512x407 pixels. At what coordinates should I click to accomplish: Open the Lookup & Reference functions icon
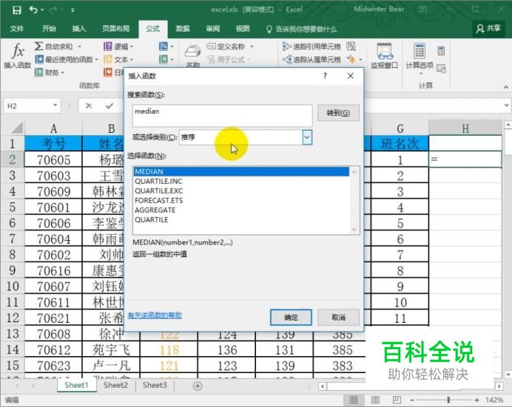tap(164, 47)
